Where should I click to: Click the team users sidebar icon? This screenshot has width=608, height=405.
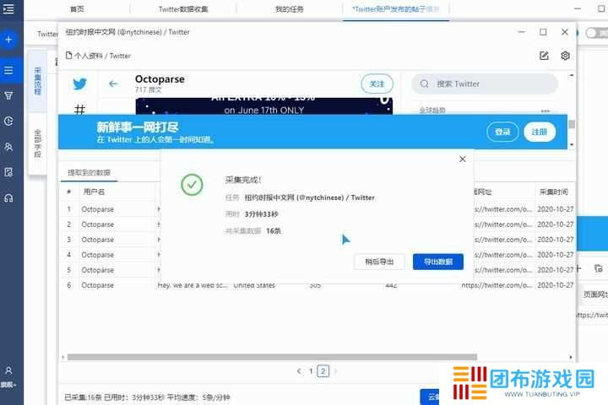point(8,147)
